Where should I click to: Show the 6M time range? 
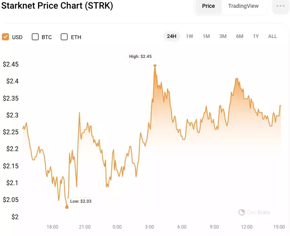(240, 36)
